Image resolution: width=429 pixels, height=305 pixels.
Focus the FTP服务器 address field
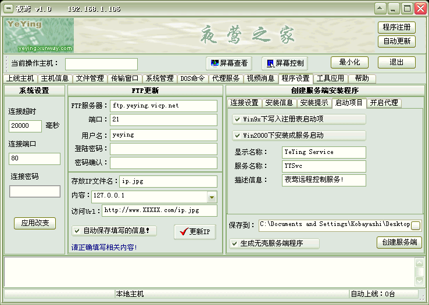coord(163,106)
